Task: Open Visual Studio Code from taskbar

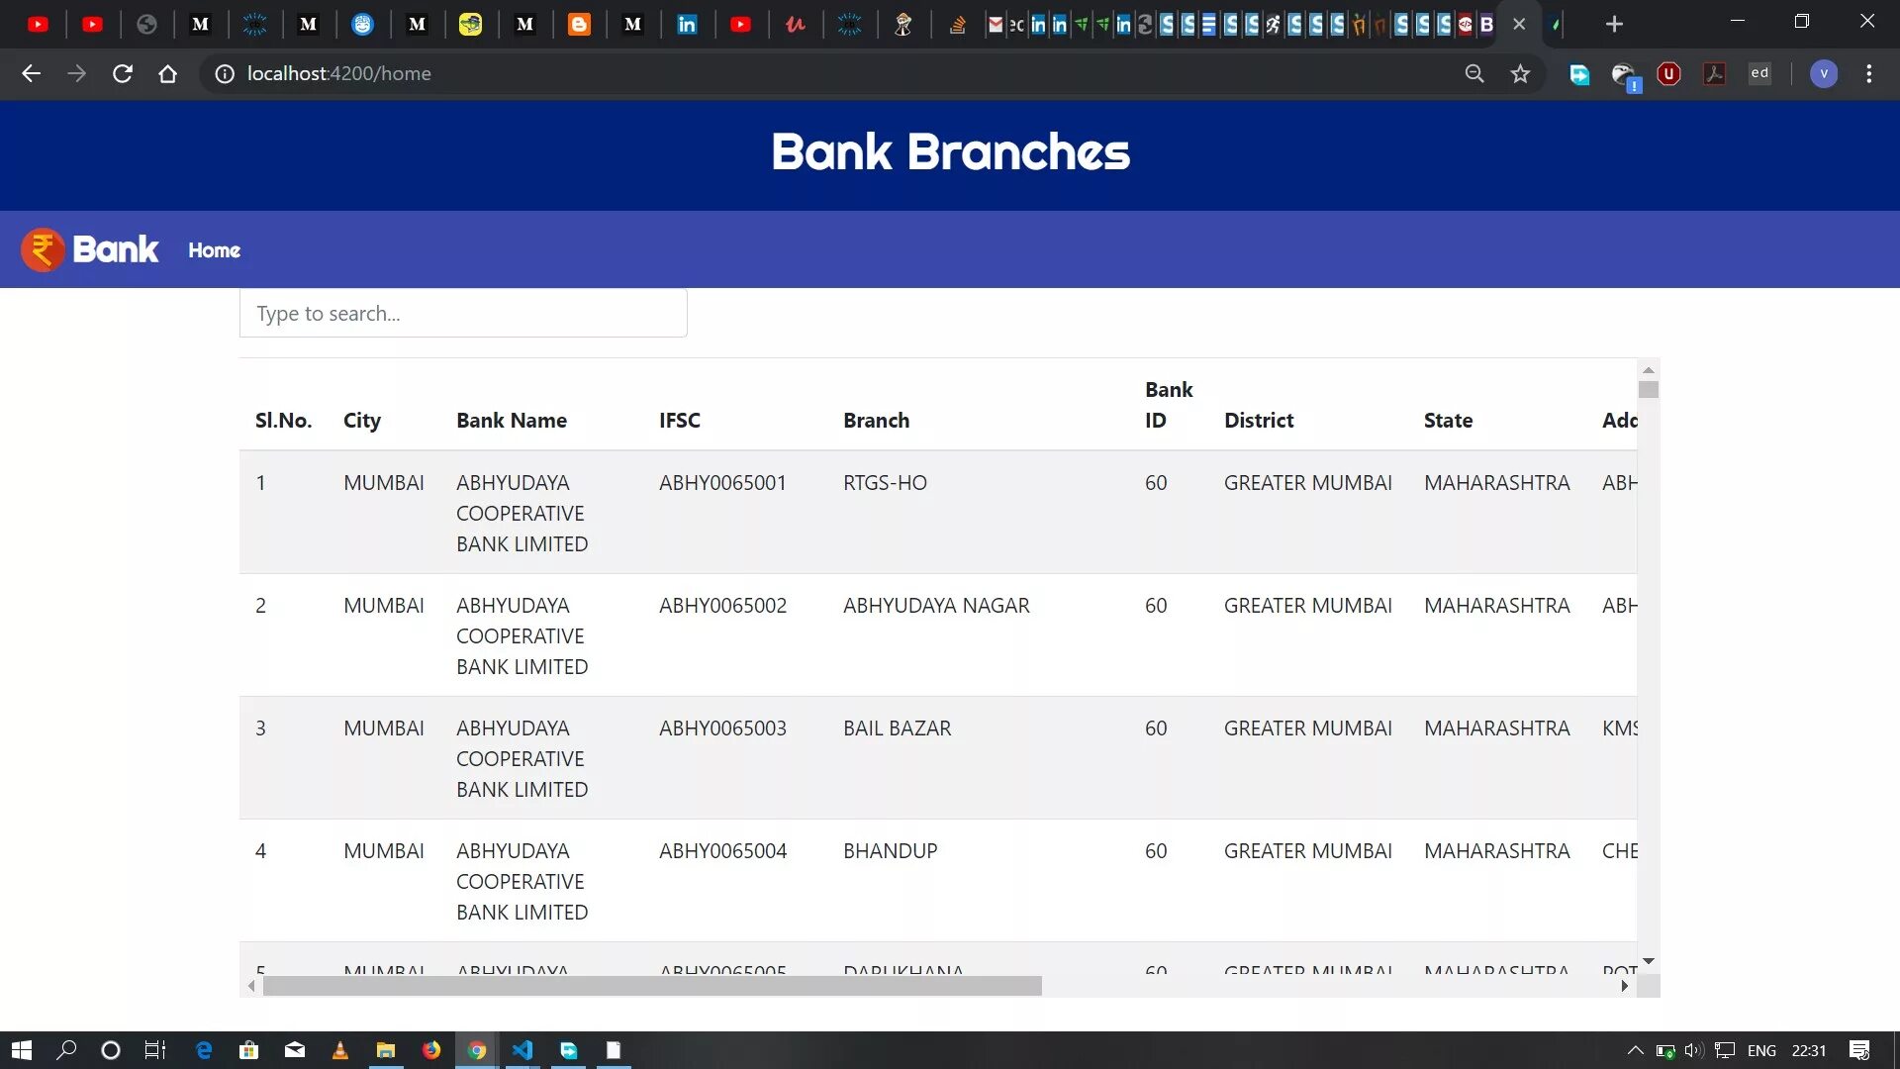Action: tap(522, 1050)
